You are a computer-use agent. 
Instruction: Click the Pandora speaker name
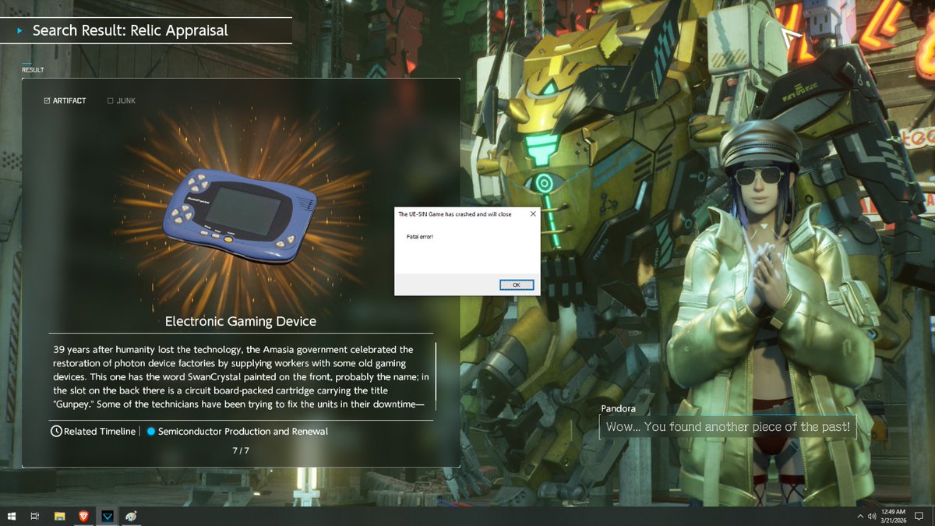pyautogui.click(x=619, y=408)
